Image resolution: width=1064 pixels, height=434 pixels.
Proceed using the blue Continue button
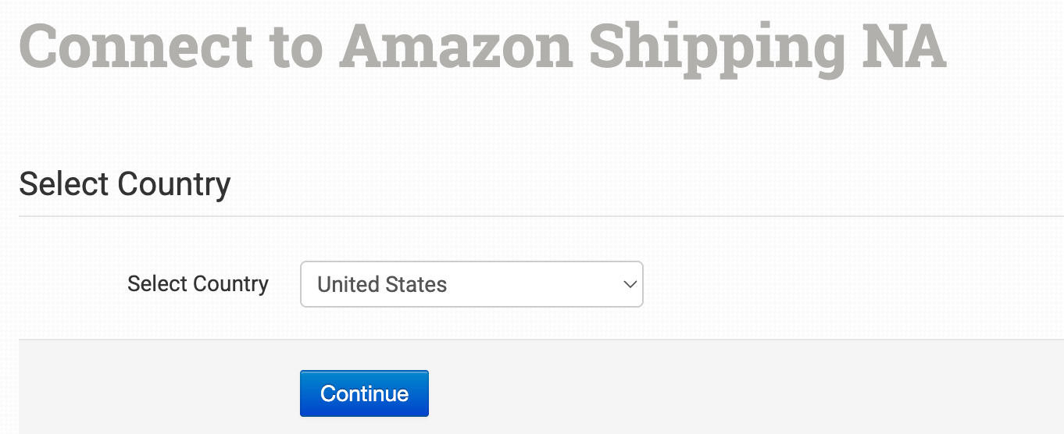pyautogui.click(x=364, y=393)
